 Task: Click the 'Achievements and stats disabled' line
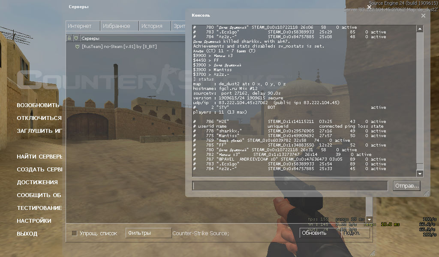259,46
